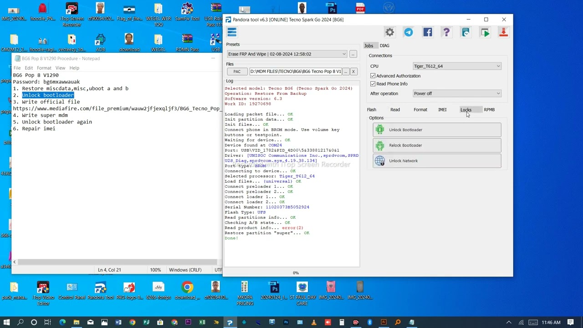Open iTop Screen Recorder desktop shortcut
Viewport: 583px width, 328px height.
[72, 15]
